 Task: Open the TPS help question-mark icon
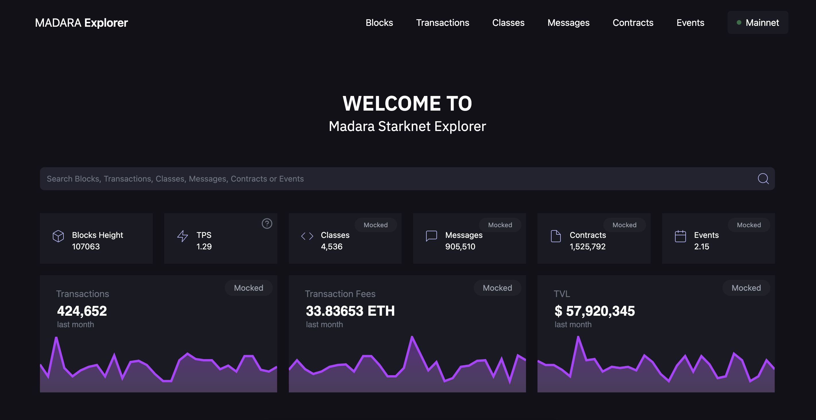(267, 224)
